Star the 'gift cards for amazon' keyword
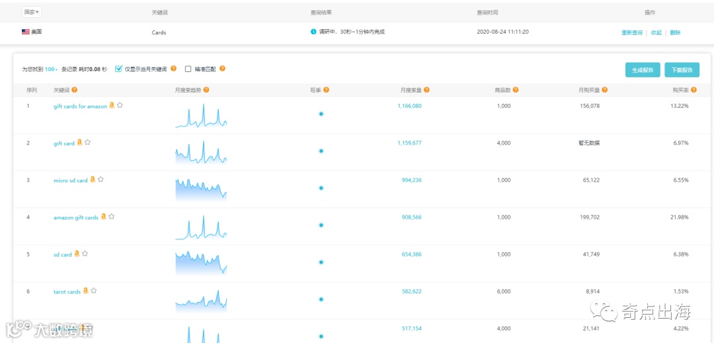714x343 pixels. pyautogui.click(x=120, y=106)
